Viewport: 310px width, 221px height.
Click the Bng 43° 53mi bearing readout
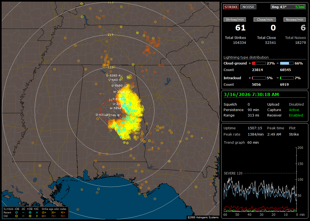point(288,7)
